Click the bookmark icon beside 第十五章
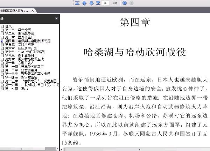Screen dimensions: 210x151 (2, 81)
